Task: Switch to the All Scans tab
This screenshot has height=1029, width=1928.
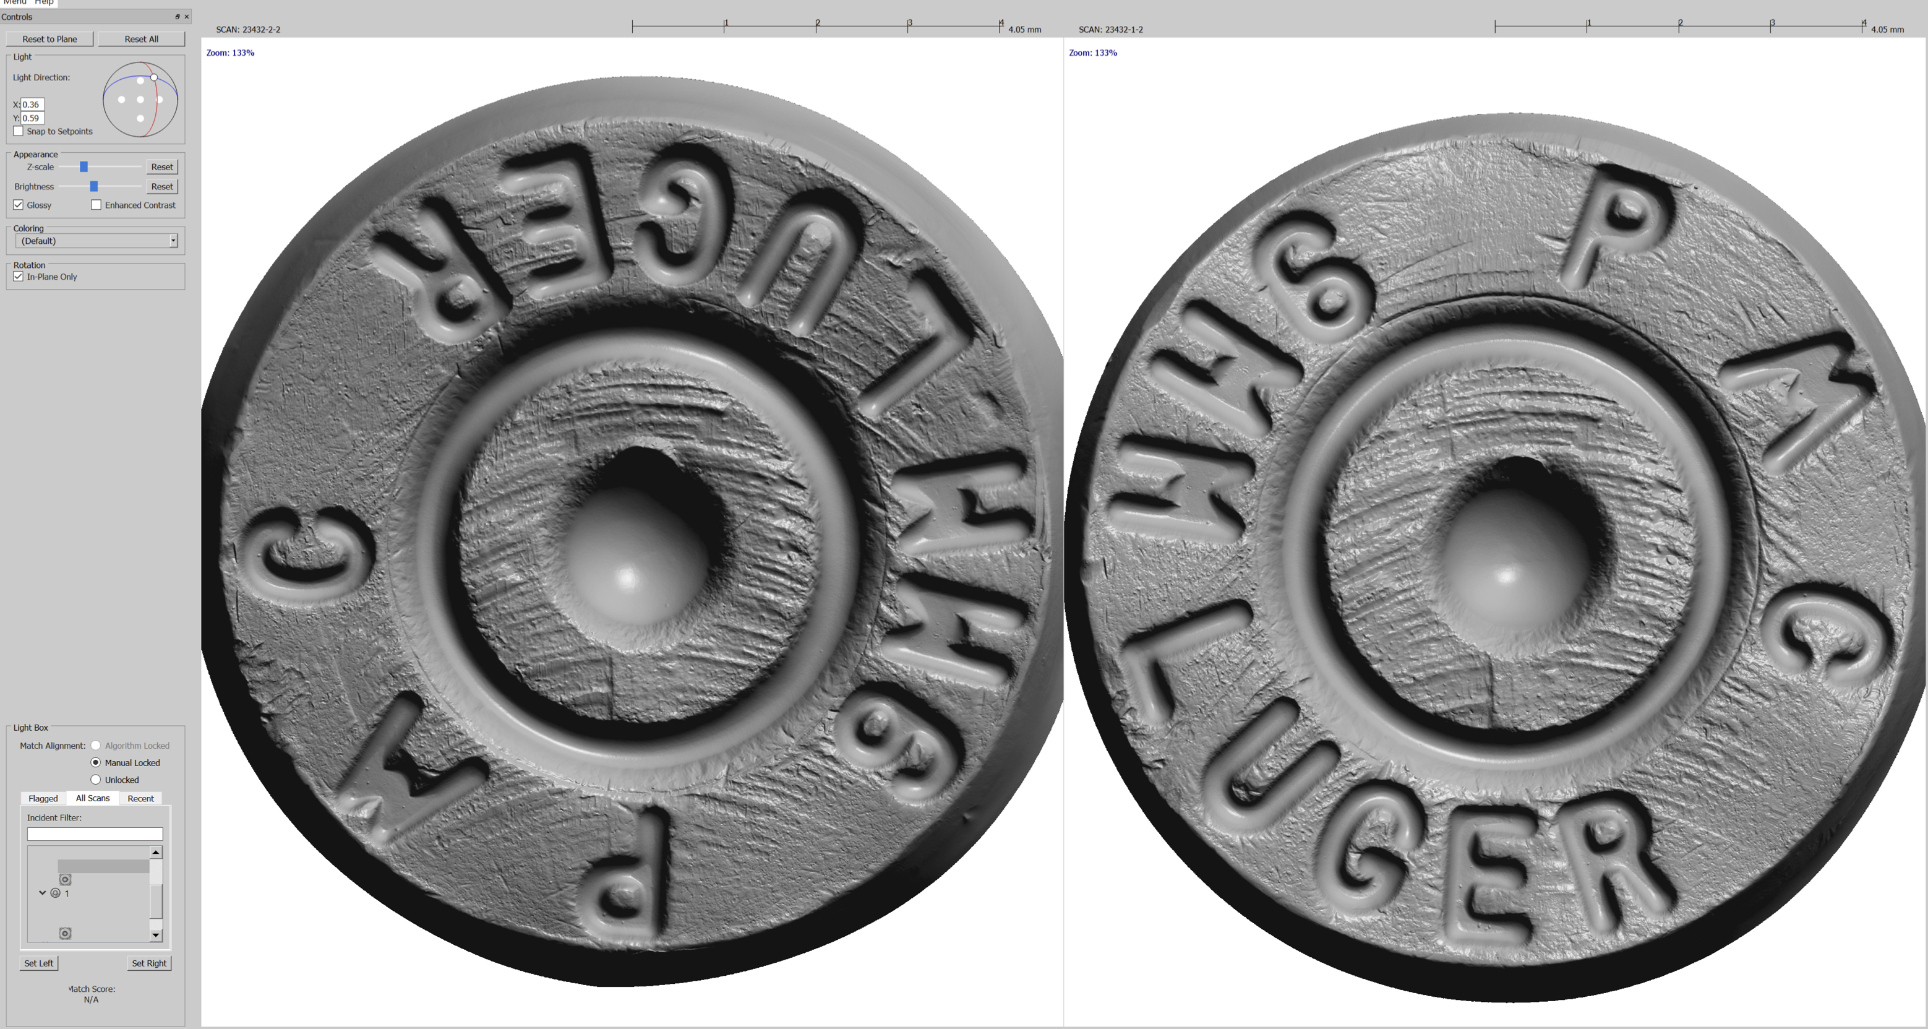Action: (93, 798)
